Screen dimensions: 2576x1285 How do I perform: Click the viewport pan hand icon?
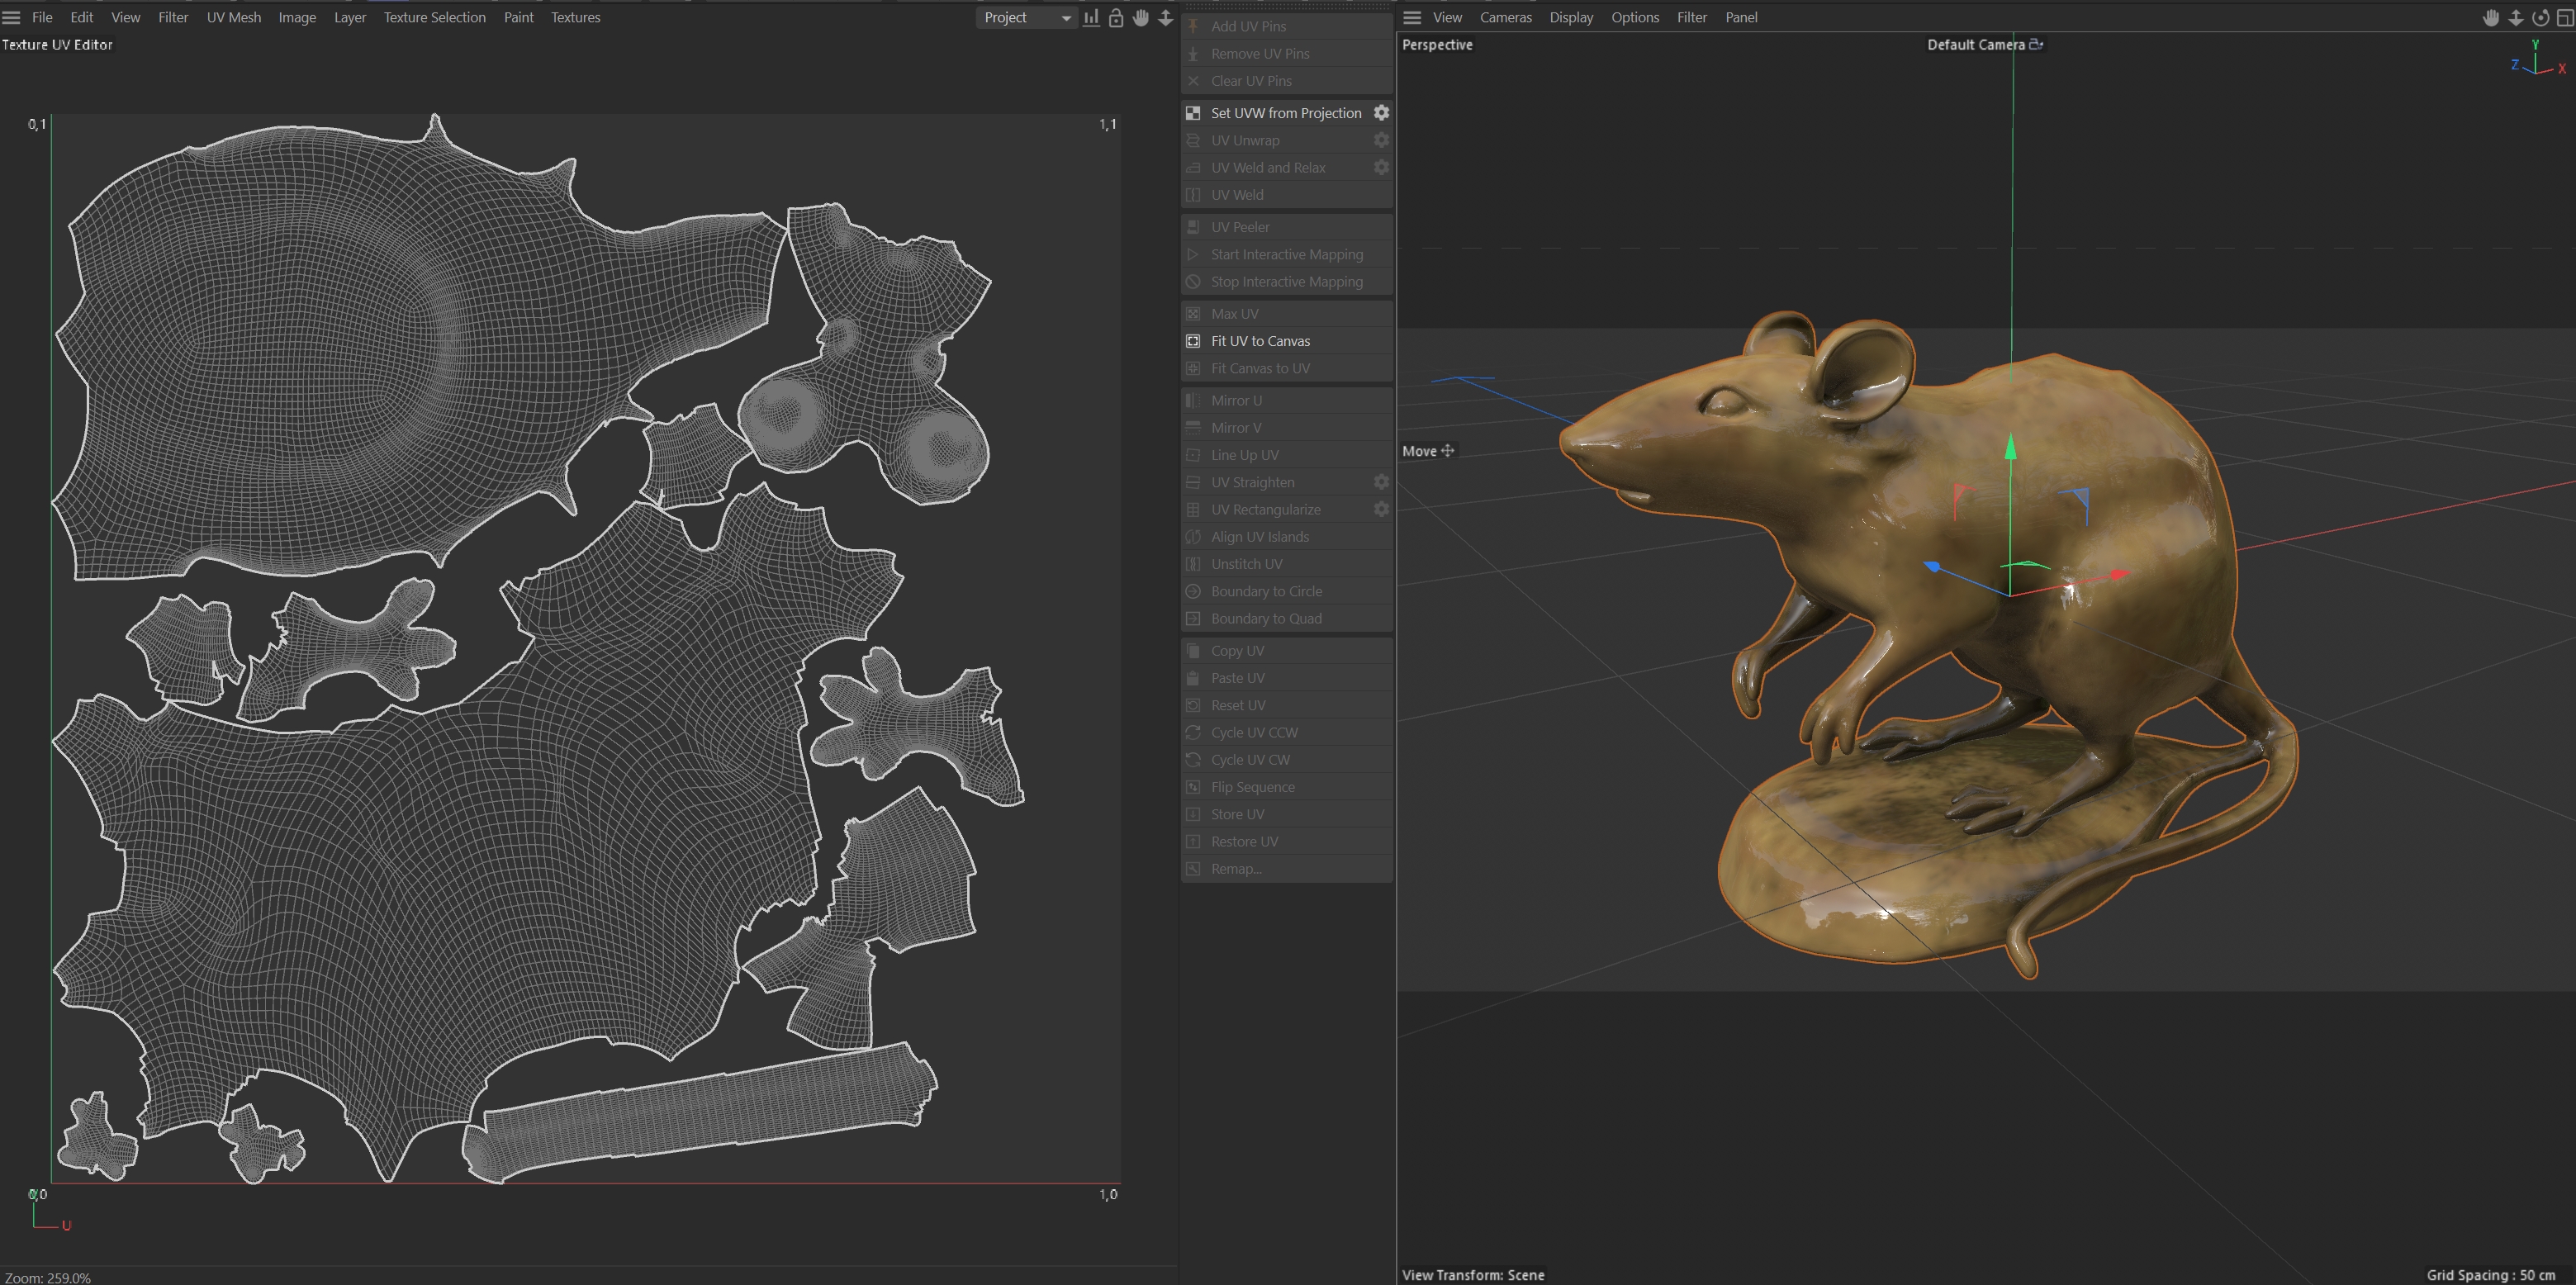tap(2491, 17)
